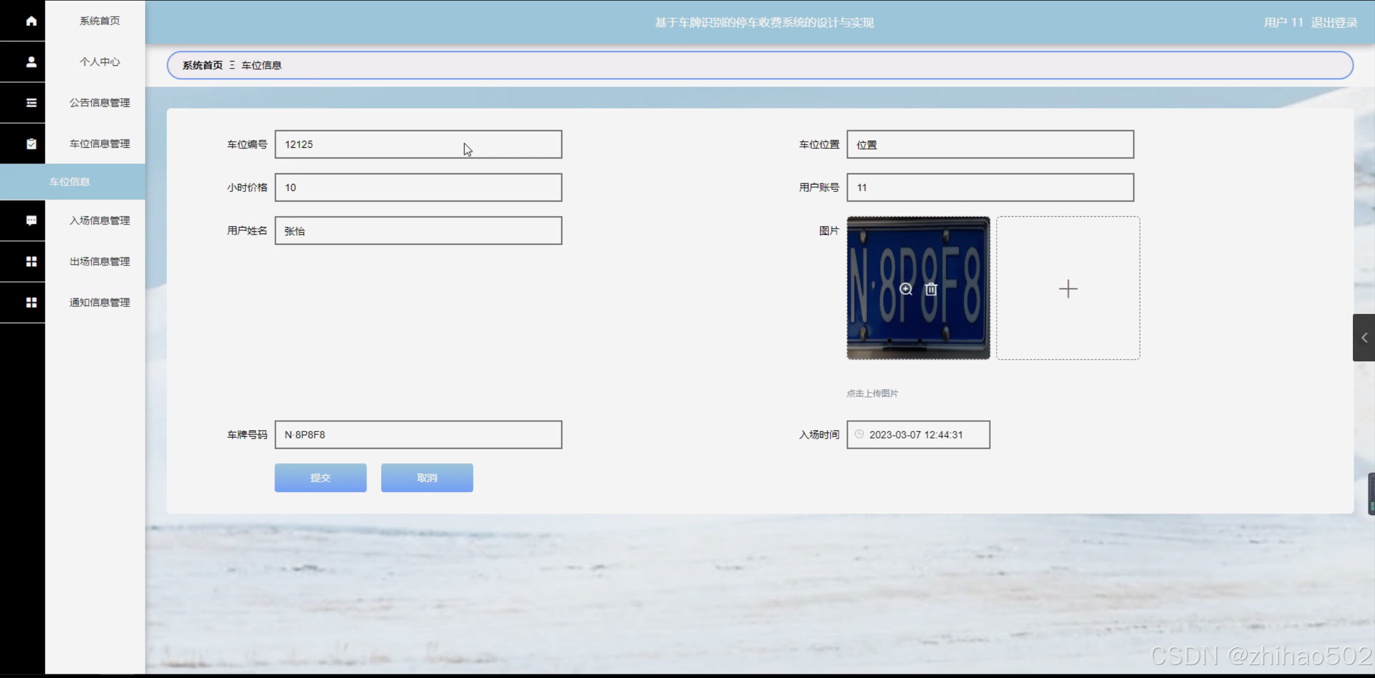Click the list icon beside 公告信息管理
1375x678 pixels.
tap(31, 102)
